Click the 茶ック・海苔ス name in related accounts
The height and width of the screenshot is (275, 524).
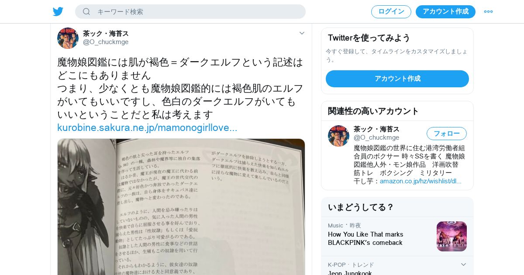click(376, 129)
